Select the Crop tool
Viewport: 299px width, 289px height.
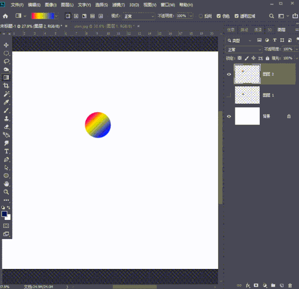click(7, 86)
